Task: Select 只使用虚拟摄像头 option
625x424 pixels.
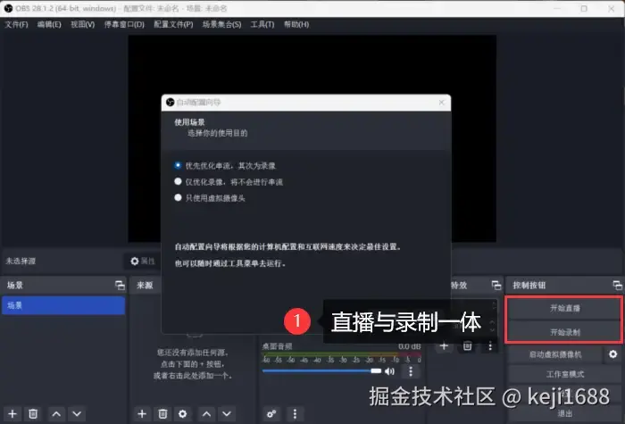Action: click(x=210, y=197)
